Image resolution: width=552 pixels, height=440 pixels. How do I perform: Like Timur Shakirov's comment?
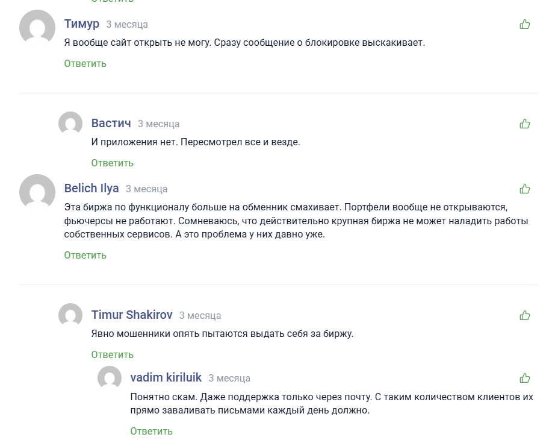pos(525,314)
